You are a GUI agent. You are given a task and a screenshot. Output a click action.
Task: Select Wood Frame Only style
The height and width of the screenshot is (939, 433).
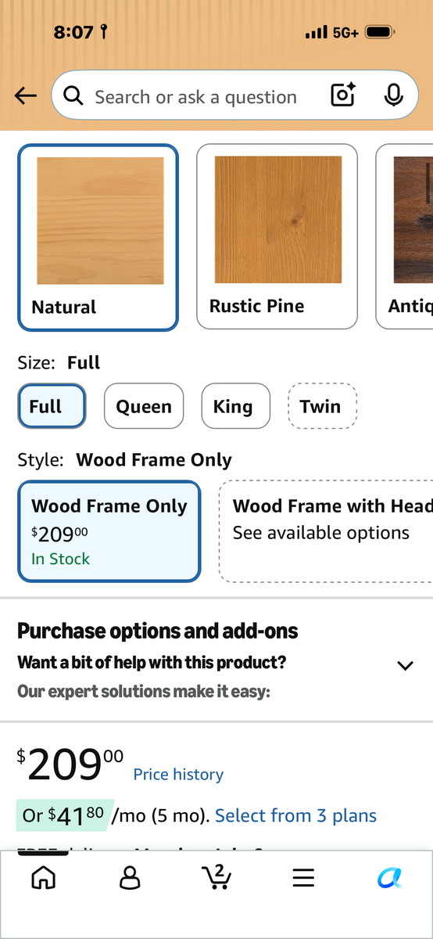pos(109,531)
